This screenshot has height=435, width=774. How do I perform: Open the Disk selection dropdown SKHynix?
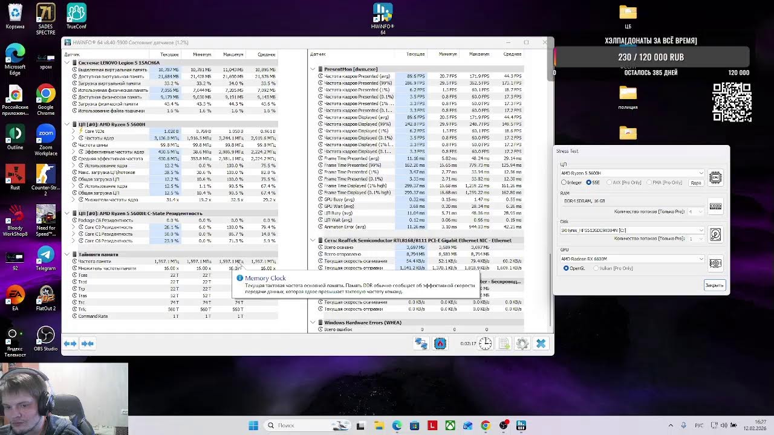(x=633, y=230)
